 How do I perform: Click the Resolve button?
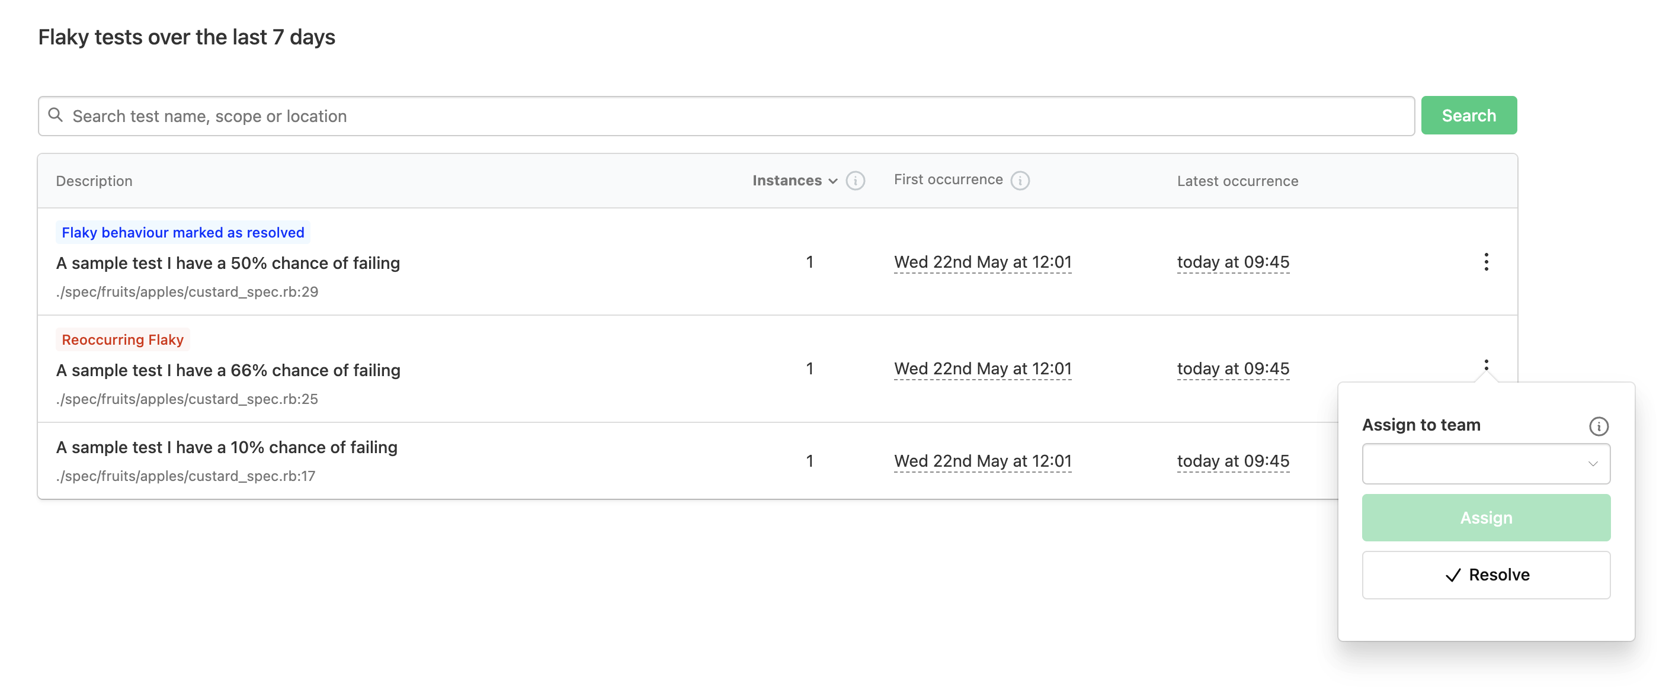click(1485, 575)
